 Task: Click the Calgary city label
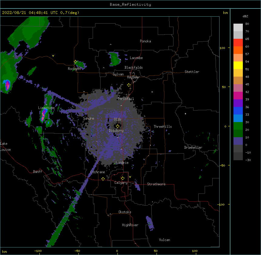pos(121,183)
